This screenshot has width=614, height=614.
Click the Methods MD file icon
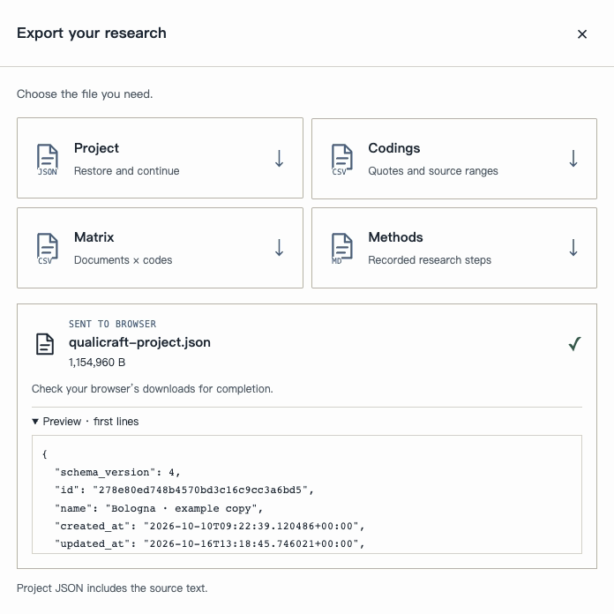pyautogui.click(x=342, y=249)
